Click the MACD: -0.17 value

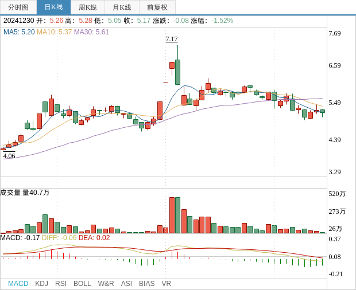20,238
